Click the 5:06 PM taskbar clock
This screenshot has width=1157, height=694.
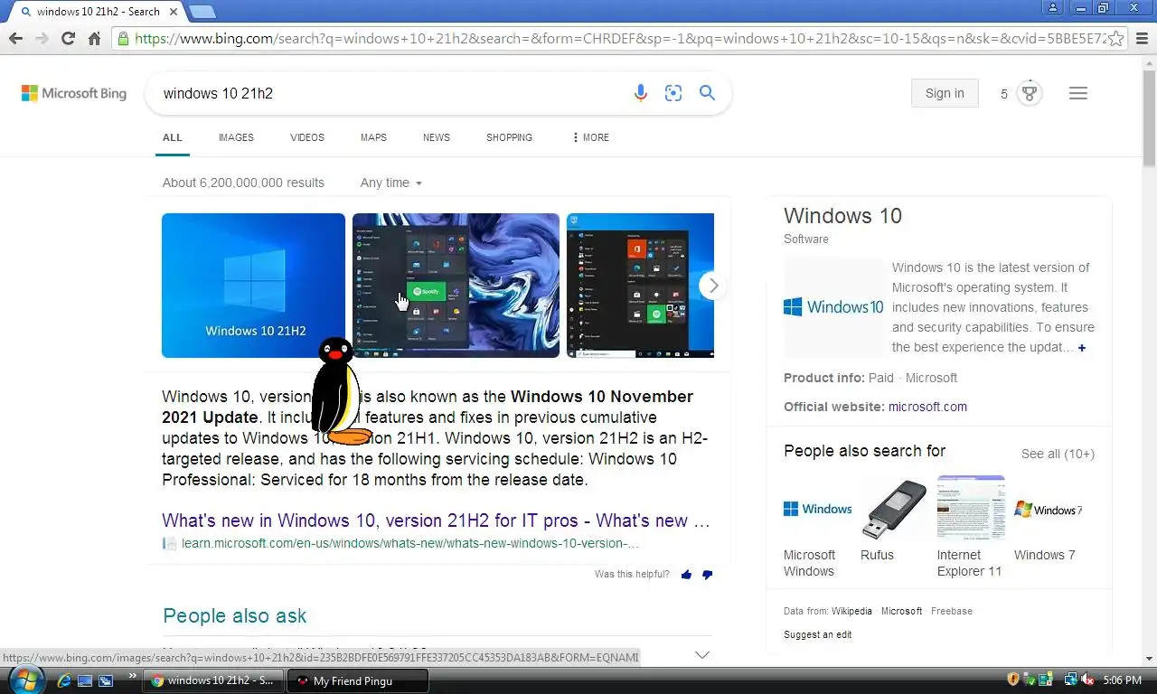point(1123,680)
